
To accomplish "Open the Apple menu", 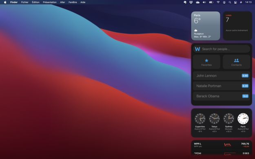I will pyautogui.click(x=5, y=2).
